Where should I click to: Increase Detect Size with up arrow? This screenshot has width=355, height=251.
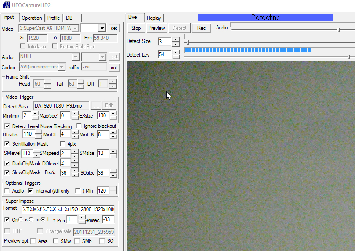click(176, 39)
